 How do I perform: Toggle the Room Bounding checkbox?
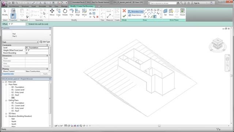click(27, 53)
